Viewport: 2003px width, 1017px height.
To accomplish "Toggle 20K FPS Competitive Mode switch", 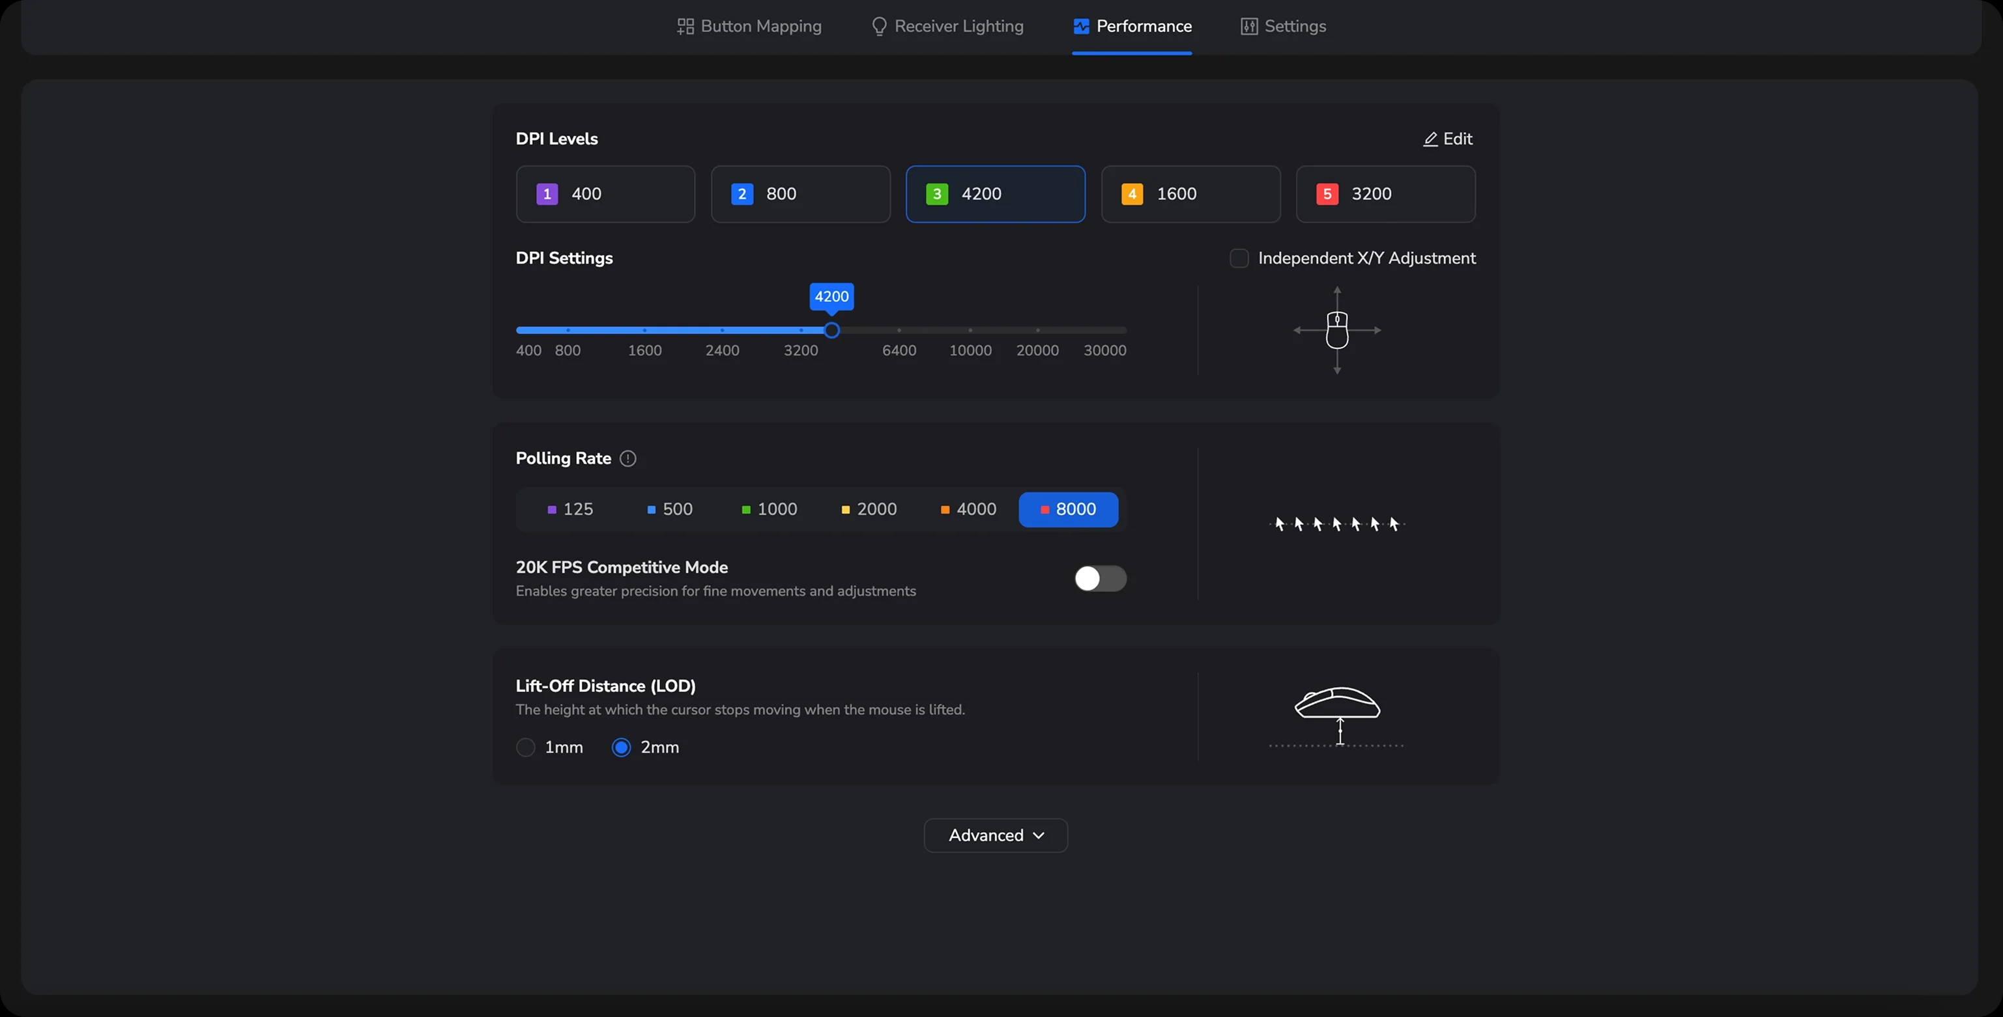I will click(1099, 578).
